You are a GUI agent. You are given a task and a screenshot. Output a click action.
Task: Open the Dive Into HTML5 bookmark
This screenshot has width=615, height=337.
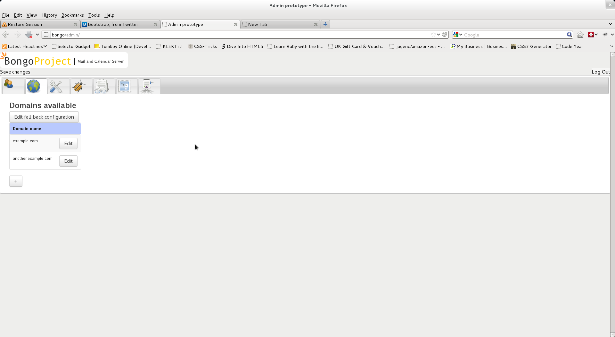coord(242,46)
